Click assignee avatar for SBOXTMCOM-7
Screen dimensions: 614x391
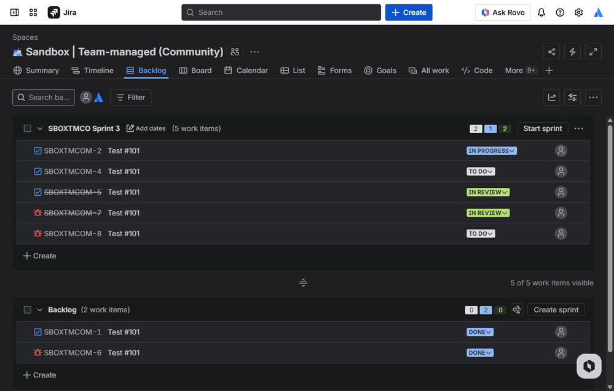[x=561, y=213]
